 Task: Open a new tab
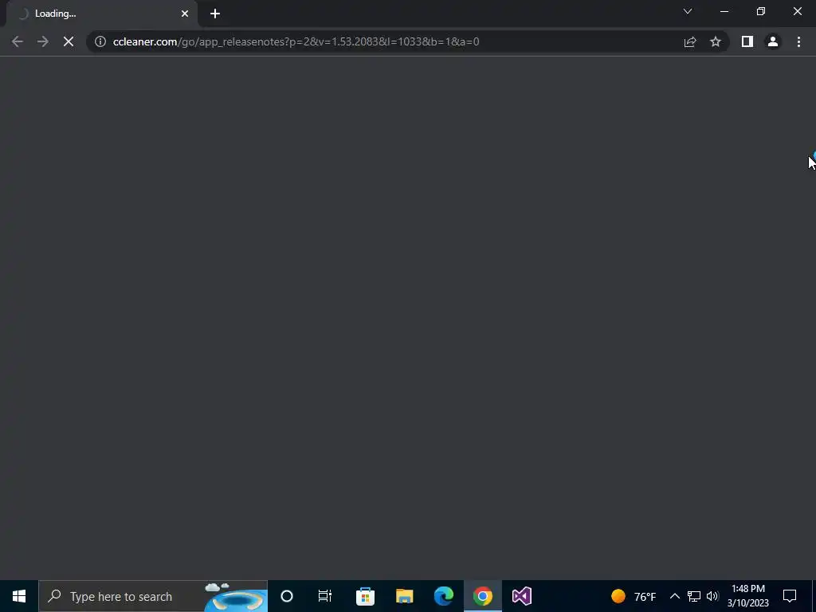[x=215, y=14]
